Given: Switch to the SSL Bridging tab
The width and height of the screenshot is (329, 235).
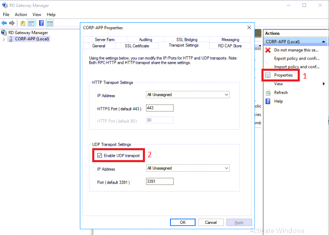Looking at the screenshot, I should 187,40.
